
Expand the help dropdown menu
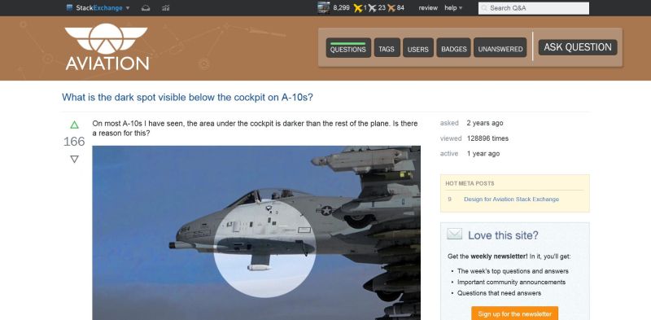click(x=453, y=7)
